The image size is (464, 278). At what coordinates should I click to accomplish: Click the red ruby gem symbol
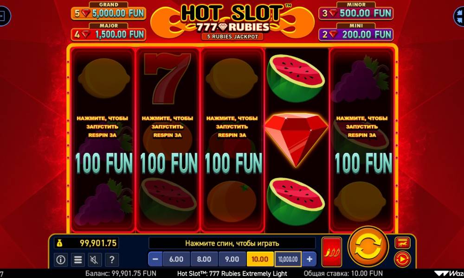296,140
